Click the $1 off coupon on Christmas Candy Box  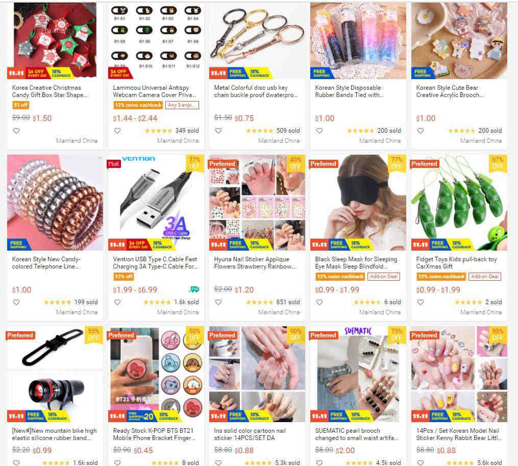tap(21, 105)
